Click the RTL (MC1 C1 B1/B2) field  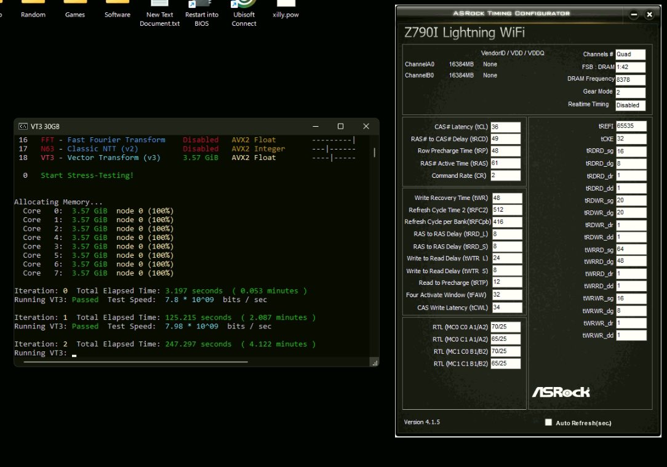[x=505, y=364]
